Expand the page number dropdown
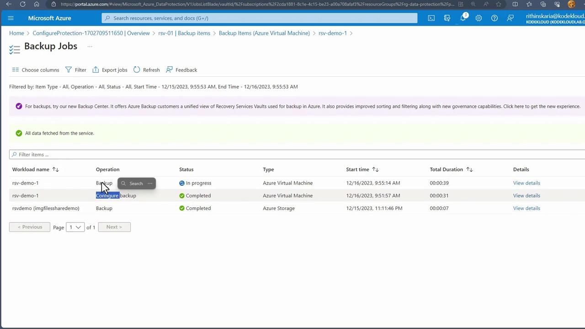The width and height of the screenshot is (585, 329). pos(75,227)
